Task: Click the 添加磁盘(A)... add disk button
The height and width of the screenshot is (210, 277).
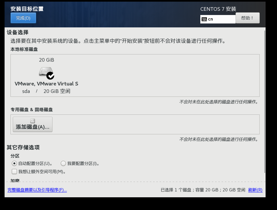Action: click(33, 124)
